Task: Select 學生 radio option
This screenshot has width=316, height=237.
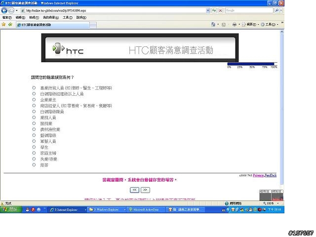Action: (34, 147)
